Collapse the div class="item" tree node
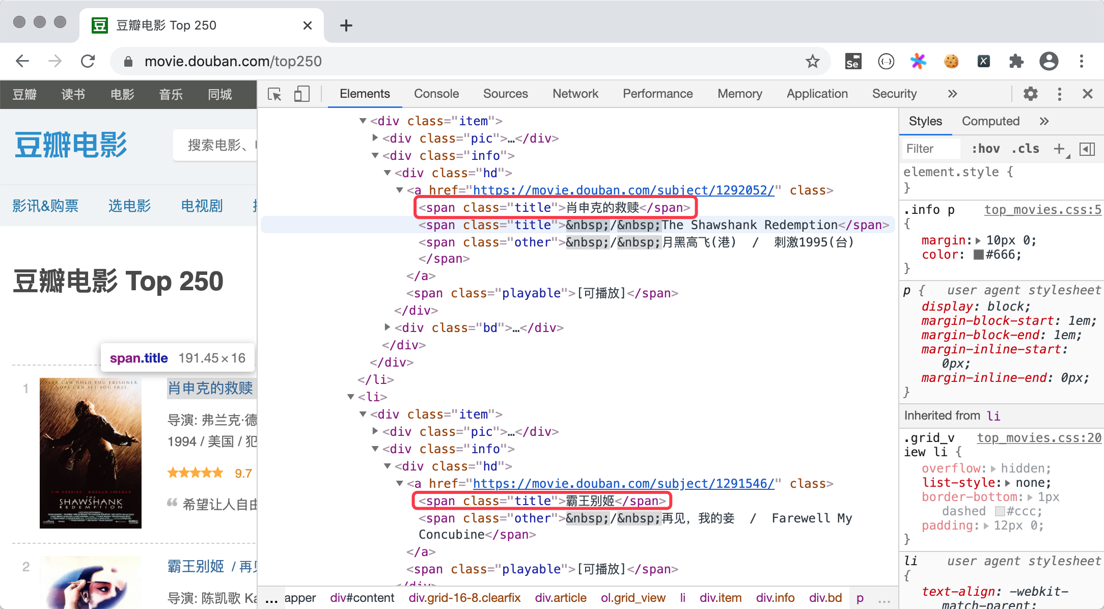1104x609 pixels. coord(363,121)
